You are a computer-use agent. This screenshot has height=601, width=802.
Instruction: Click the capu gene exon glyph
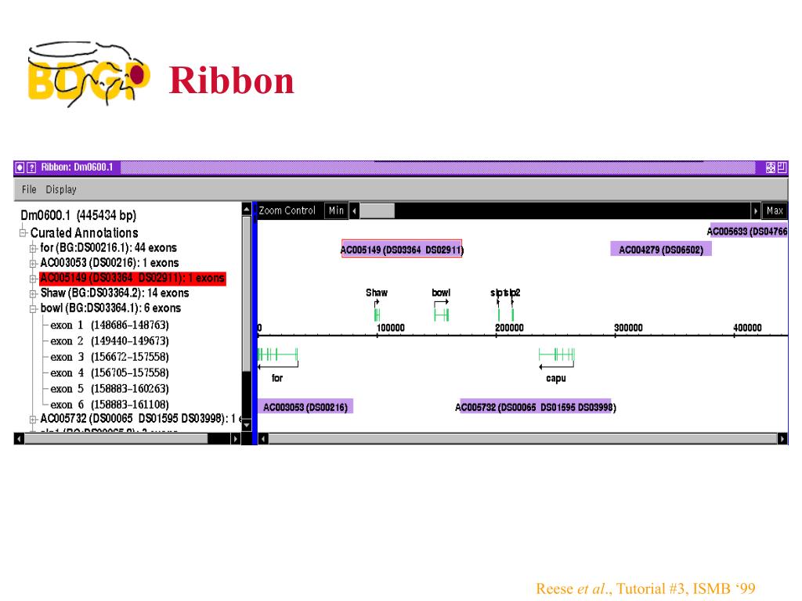[557, 354]
